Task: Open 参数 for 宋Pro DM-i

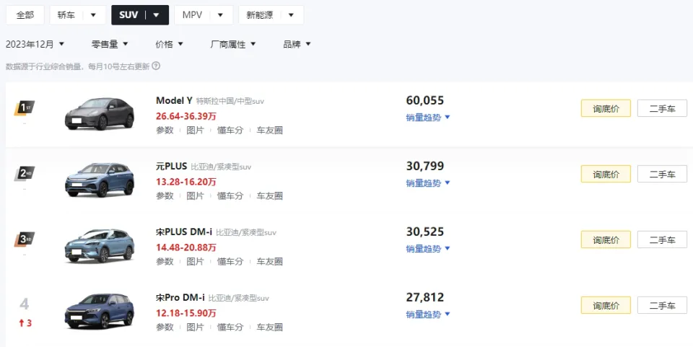Action: tap(165, 327)
